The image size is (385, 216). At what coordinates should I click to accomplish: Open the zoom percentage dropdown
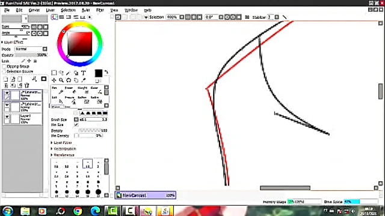(182, 17)
